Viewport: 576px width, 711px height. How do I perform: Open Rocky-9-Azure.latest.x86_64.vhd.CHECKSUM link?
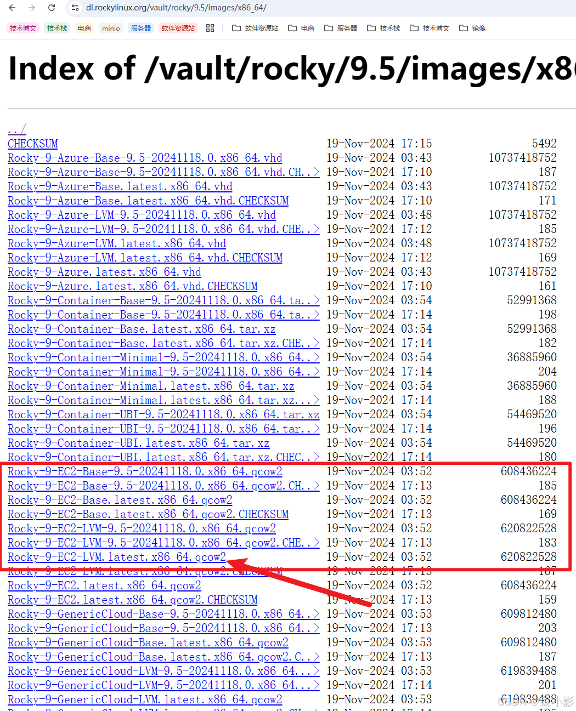133,286
